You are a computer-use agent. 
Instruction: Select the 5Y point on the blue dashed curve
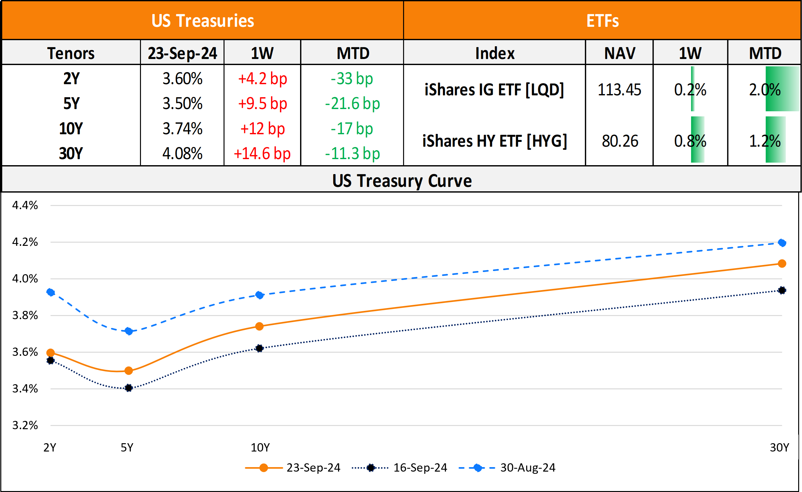pyautogui.click(x=129, y=331)
